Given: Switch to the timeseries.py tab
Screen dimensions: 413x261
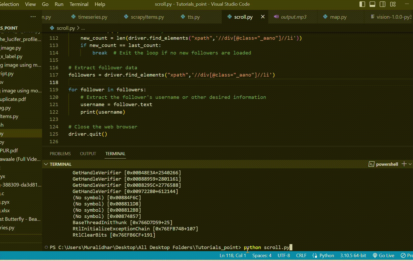Looking at the screenshot, I should (92, 17).
